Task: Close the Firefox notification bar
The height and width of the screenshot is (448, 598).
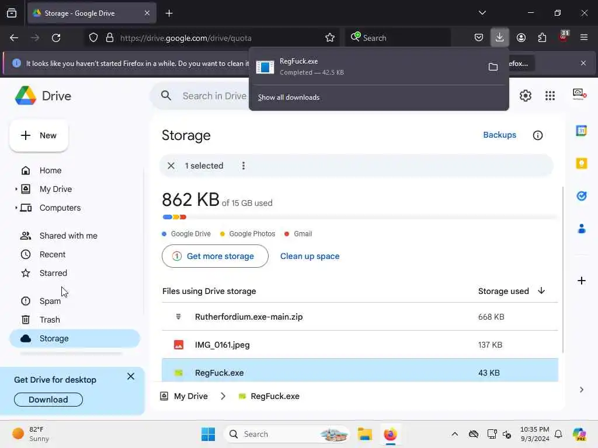Action: (583, 63)
